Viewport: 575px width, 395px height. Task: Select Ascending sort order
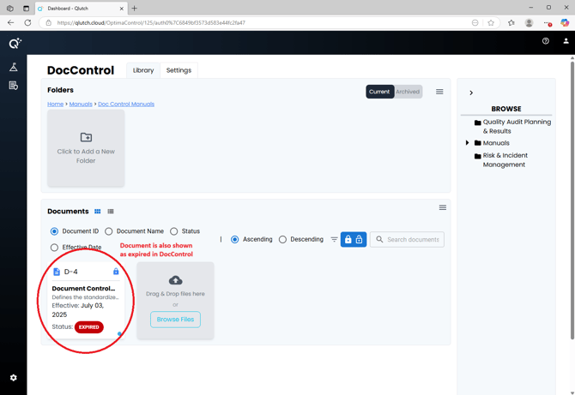234,239
